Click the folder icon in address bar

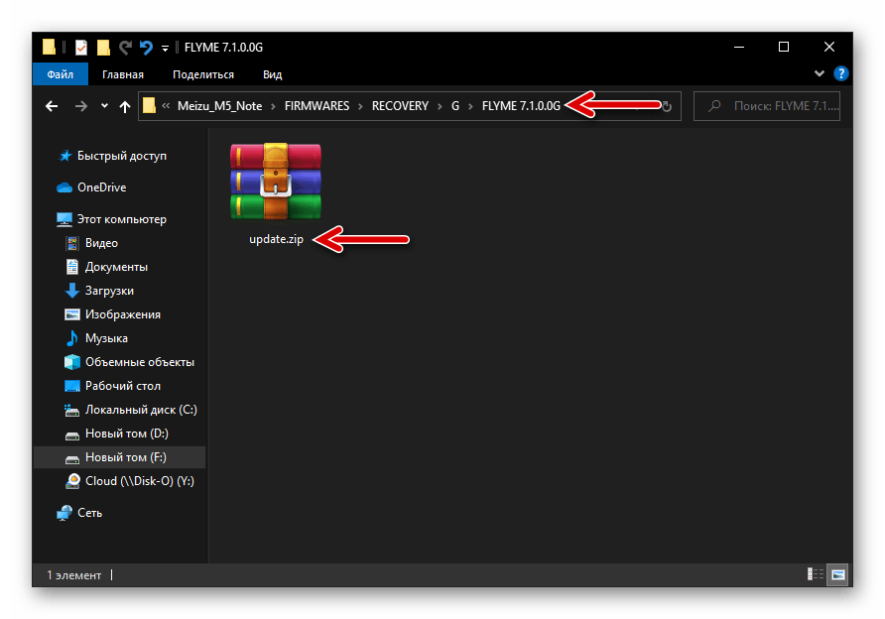pyautogui.click(x=149, y=105)
